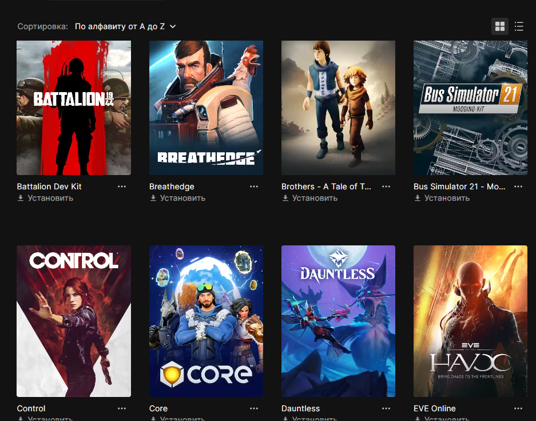Select the 'Core' title text
Image resolution: width=536 pixels, height=421 pixels.
tap(158, 408)
